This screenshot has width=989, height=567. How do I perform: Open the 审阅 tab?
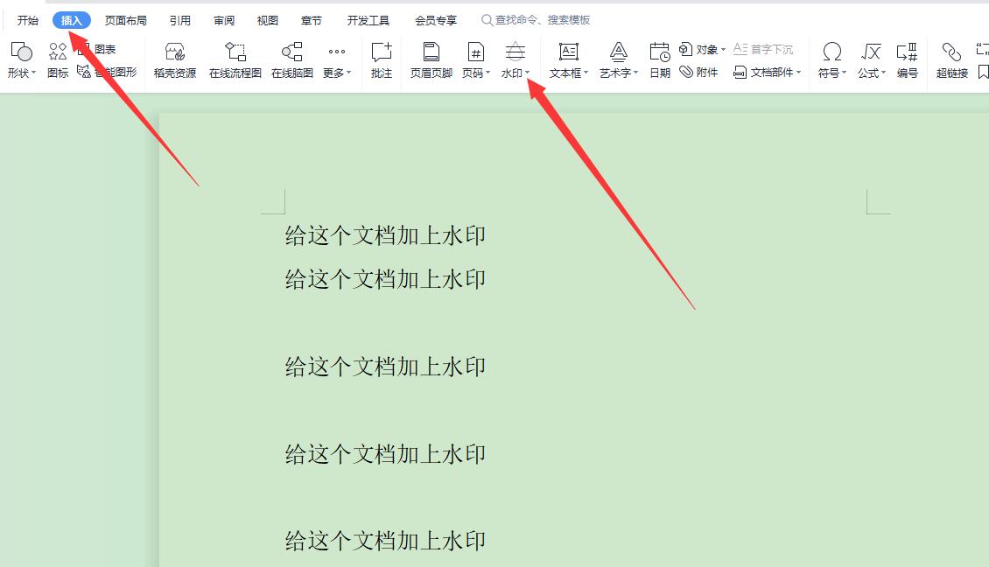point(224,20)
